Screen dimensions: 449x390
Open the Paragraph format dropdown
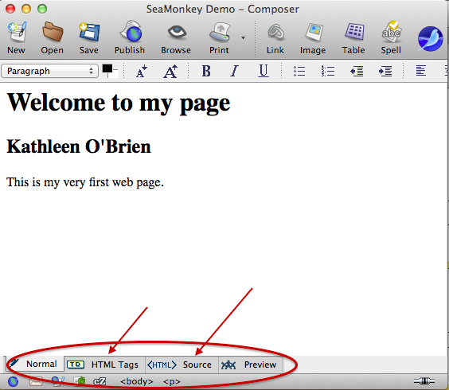pos(50,71)
